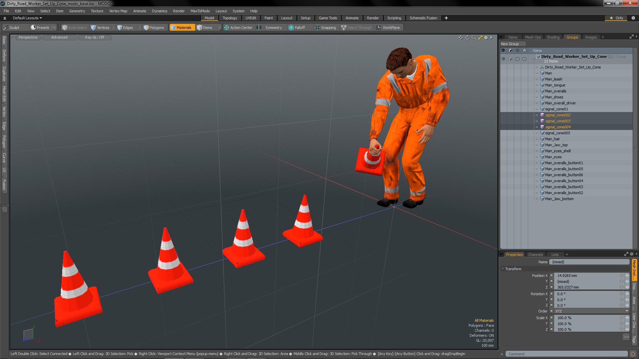Click the Rotation Y value slider arrows

627,300
